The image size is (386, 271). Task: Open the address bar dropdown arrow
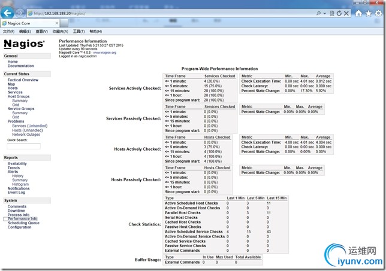325,14
